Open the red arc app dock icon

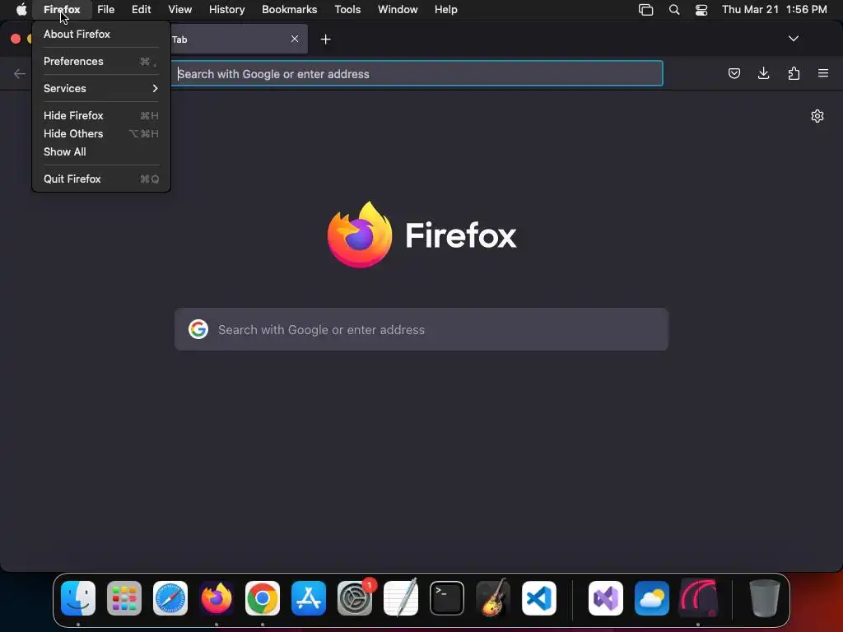(698, 598)
